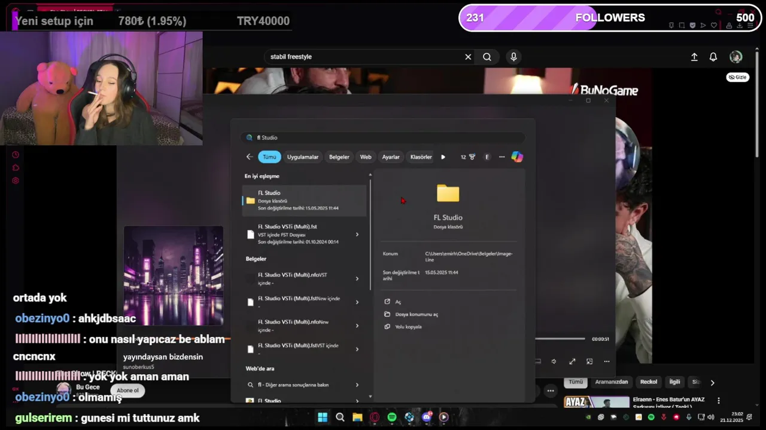The image size is (766, 430).
Task: Expand the FL Studio VSTi (Multi).nfoVST result
Action: coord(357,278)
